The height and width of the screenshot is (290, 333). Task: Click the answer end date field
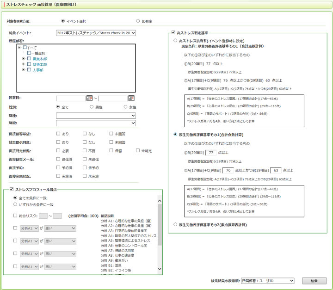click(113, 99)
